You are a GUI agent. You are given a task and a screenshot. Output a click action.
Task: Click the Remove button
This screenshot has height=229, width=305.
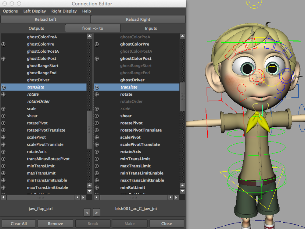(x=56, y=224)
